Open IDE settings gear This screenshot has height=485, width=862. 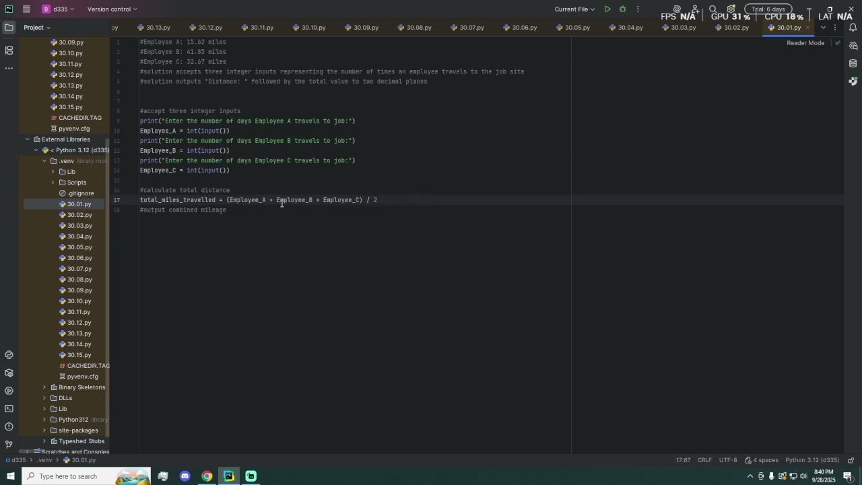(731, 9)
